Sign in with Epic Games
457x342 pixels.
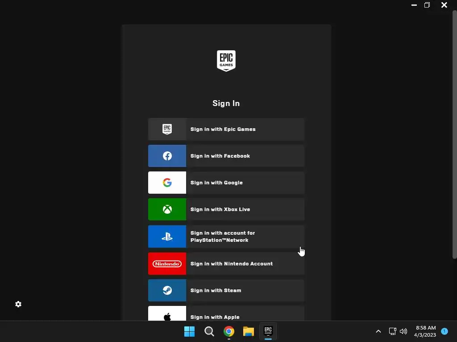pyautogui.click(x=226, y=129)
